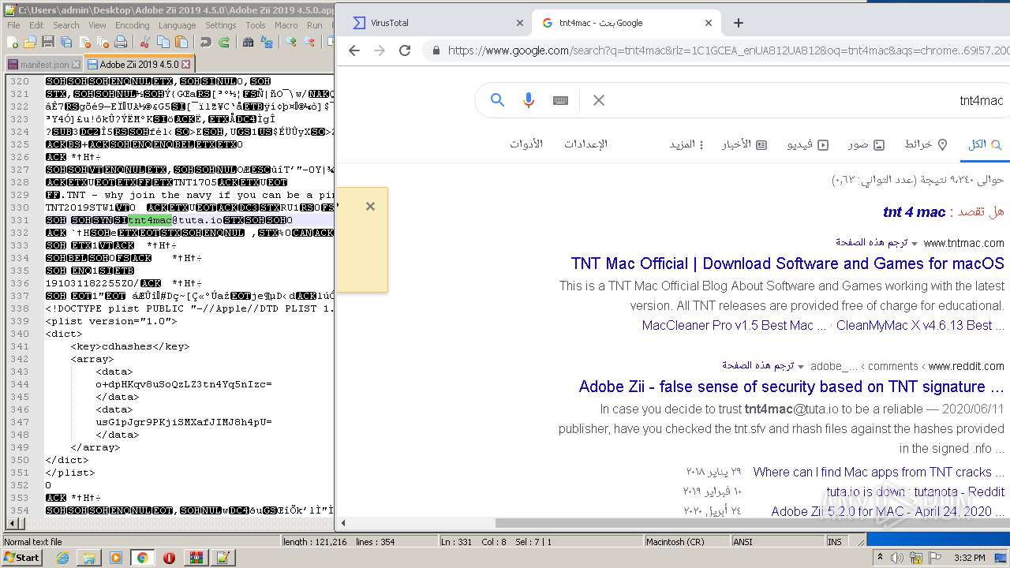Expand the dropdown arrow beside www.tntmac.com

pyautogui.click(x=915, y=243)
